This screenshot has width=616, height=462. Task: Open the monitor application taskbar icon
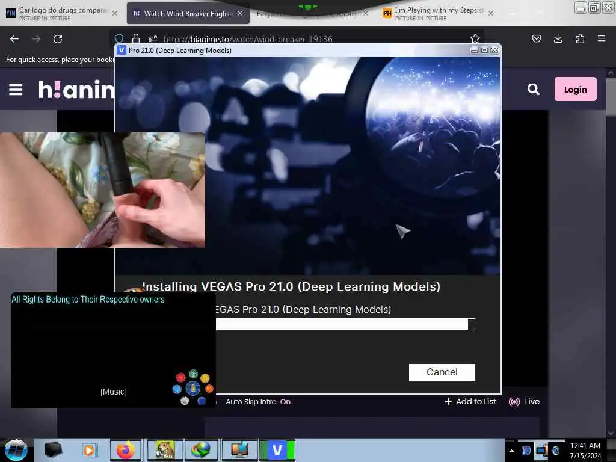tap(239, 450)
